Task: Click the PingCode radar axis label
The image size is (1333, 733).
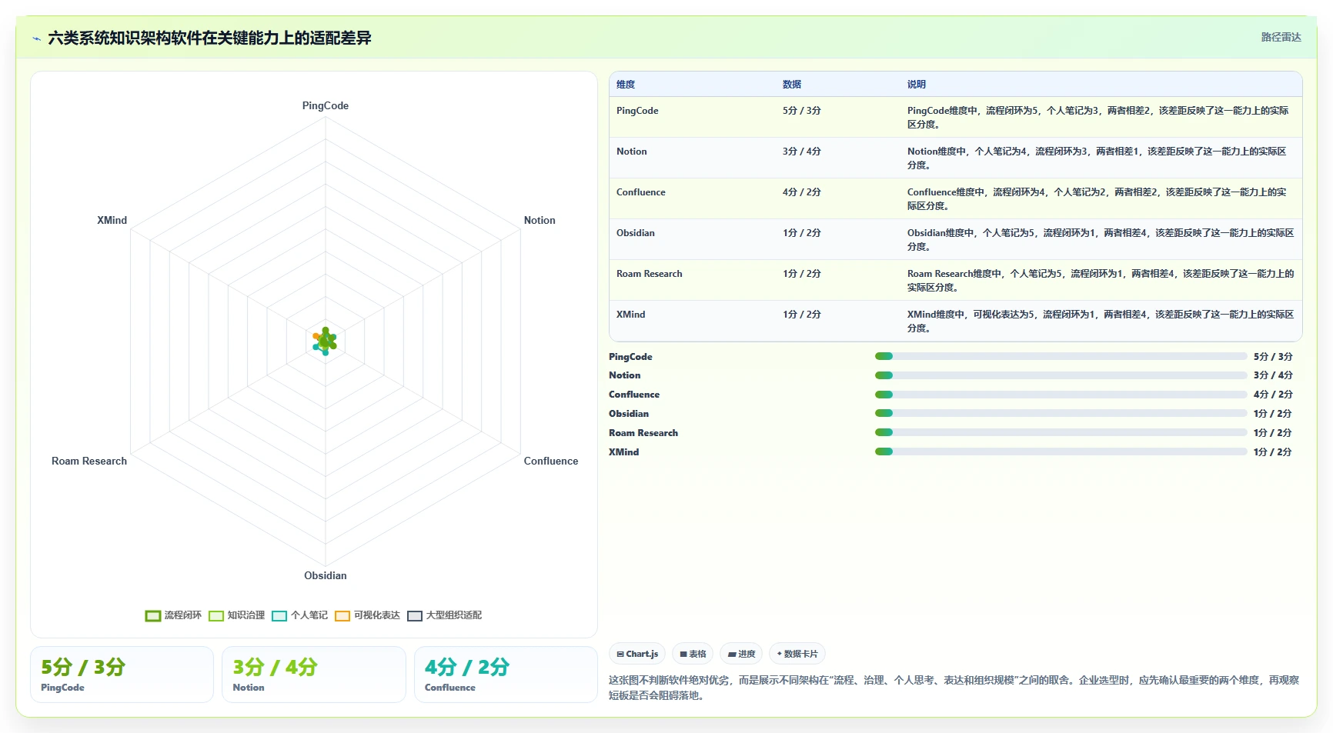Action: (x=325, y=105)
